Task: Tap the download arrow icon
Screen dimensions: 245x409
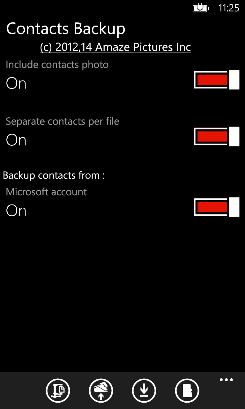Action: coord(144,390)
